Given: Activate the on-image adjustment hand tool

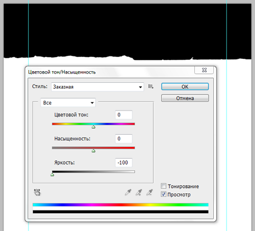Looking at the screenshot, I should 37,192.
